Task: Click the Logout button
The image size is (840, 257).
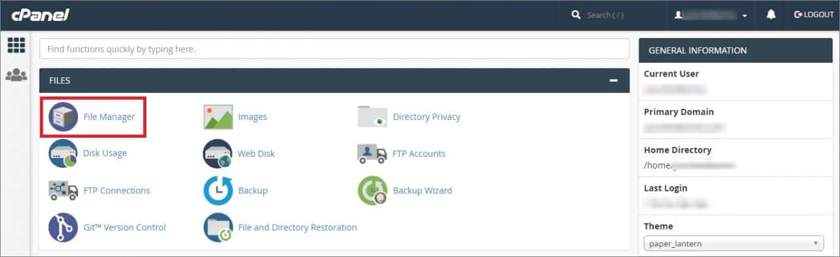Action: [814, 14]
